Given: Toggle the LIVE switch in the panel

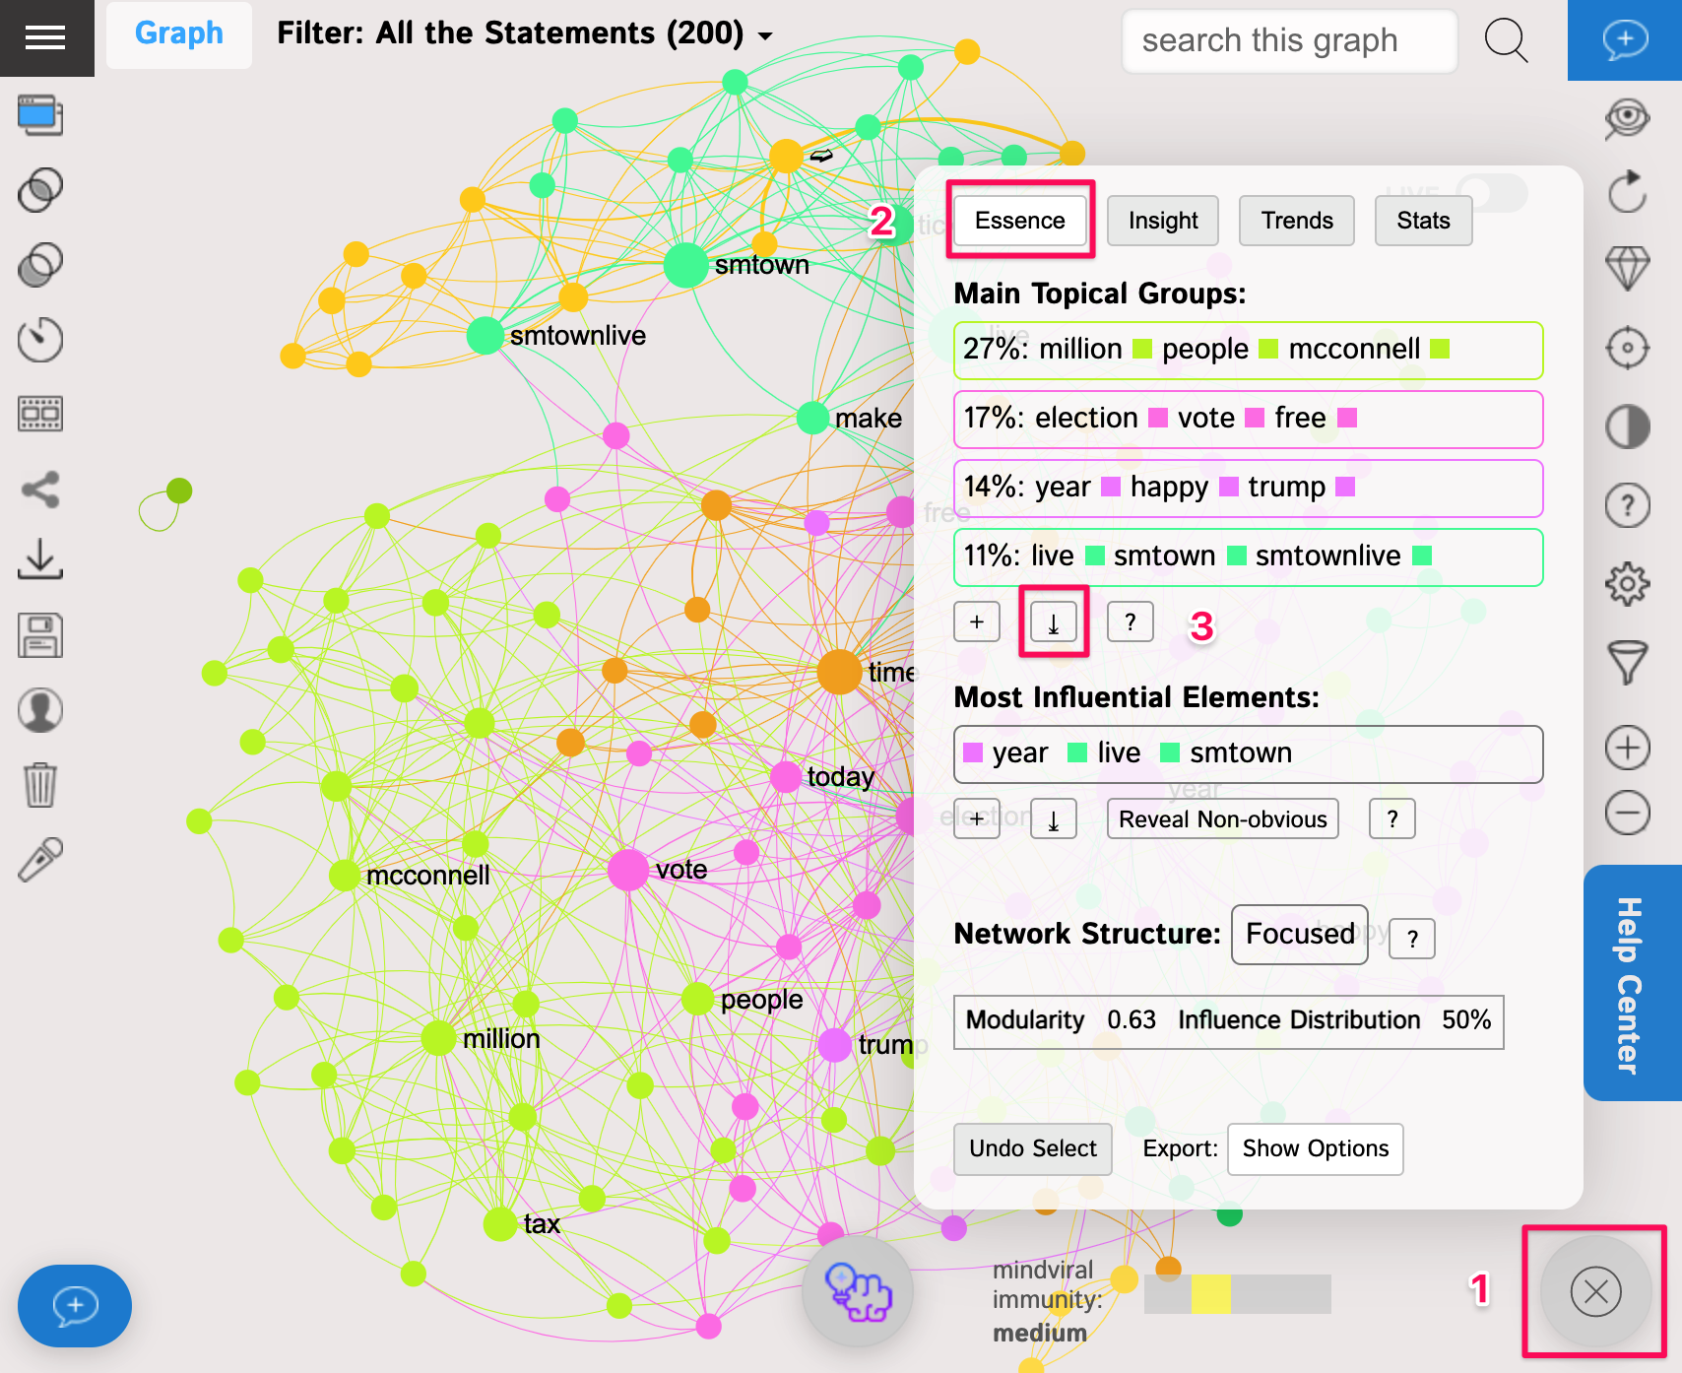Looking at the screenshot, I should click(1493, 193).
